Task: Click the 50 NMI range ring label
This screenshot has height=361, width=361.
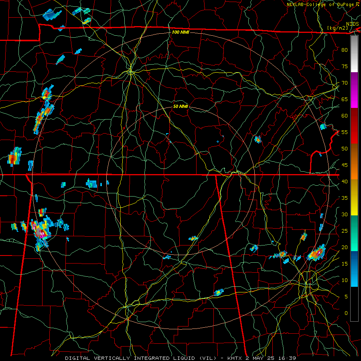Action: (x=180, y=106)
